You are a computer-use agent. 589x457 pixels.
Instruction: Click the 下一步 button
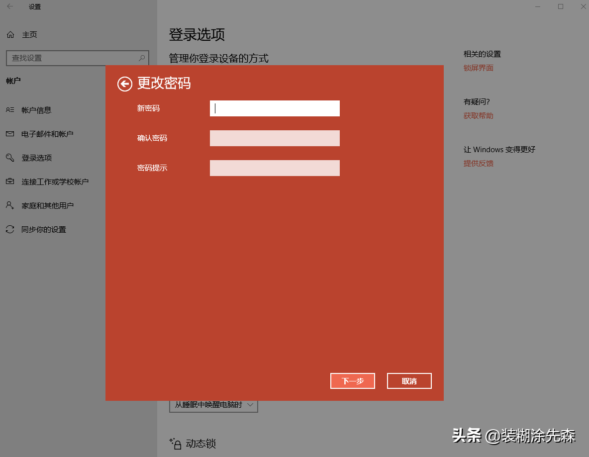tap(353, 381)
